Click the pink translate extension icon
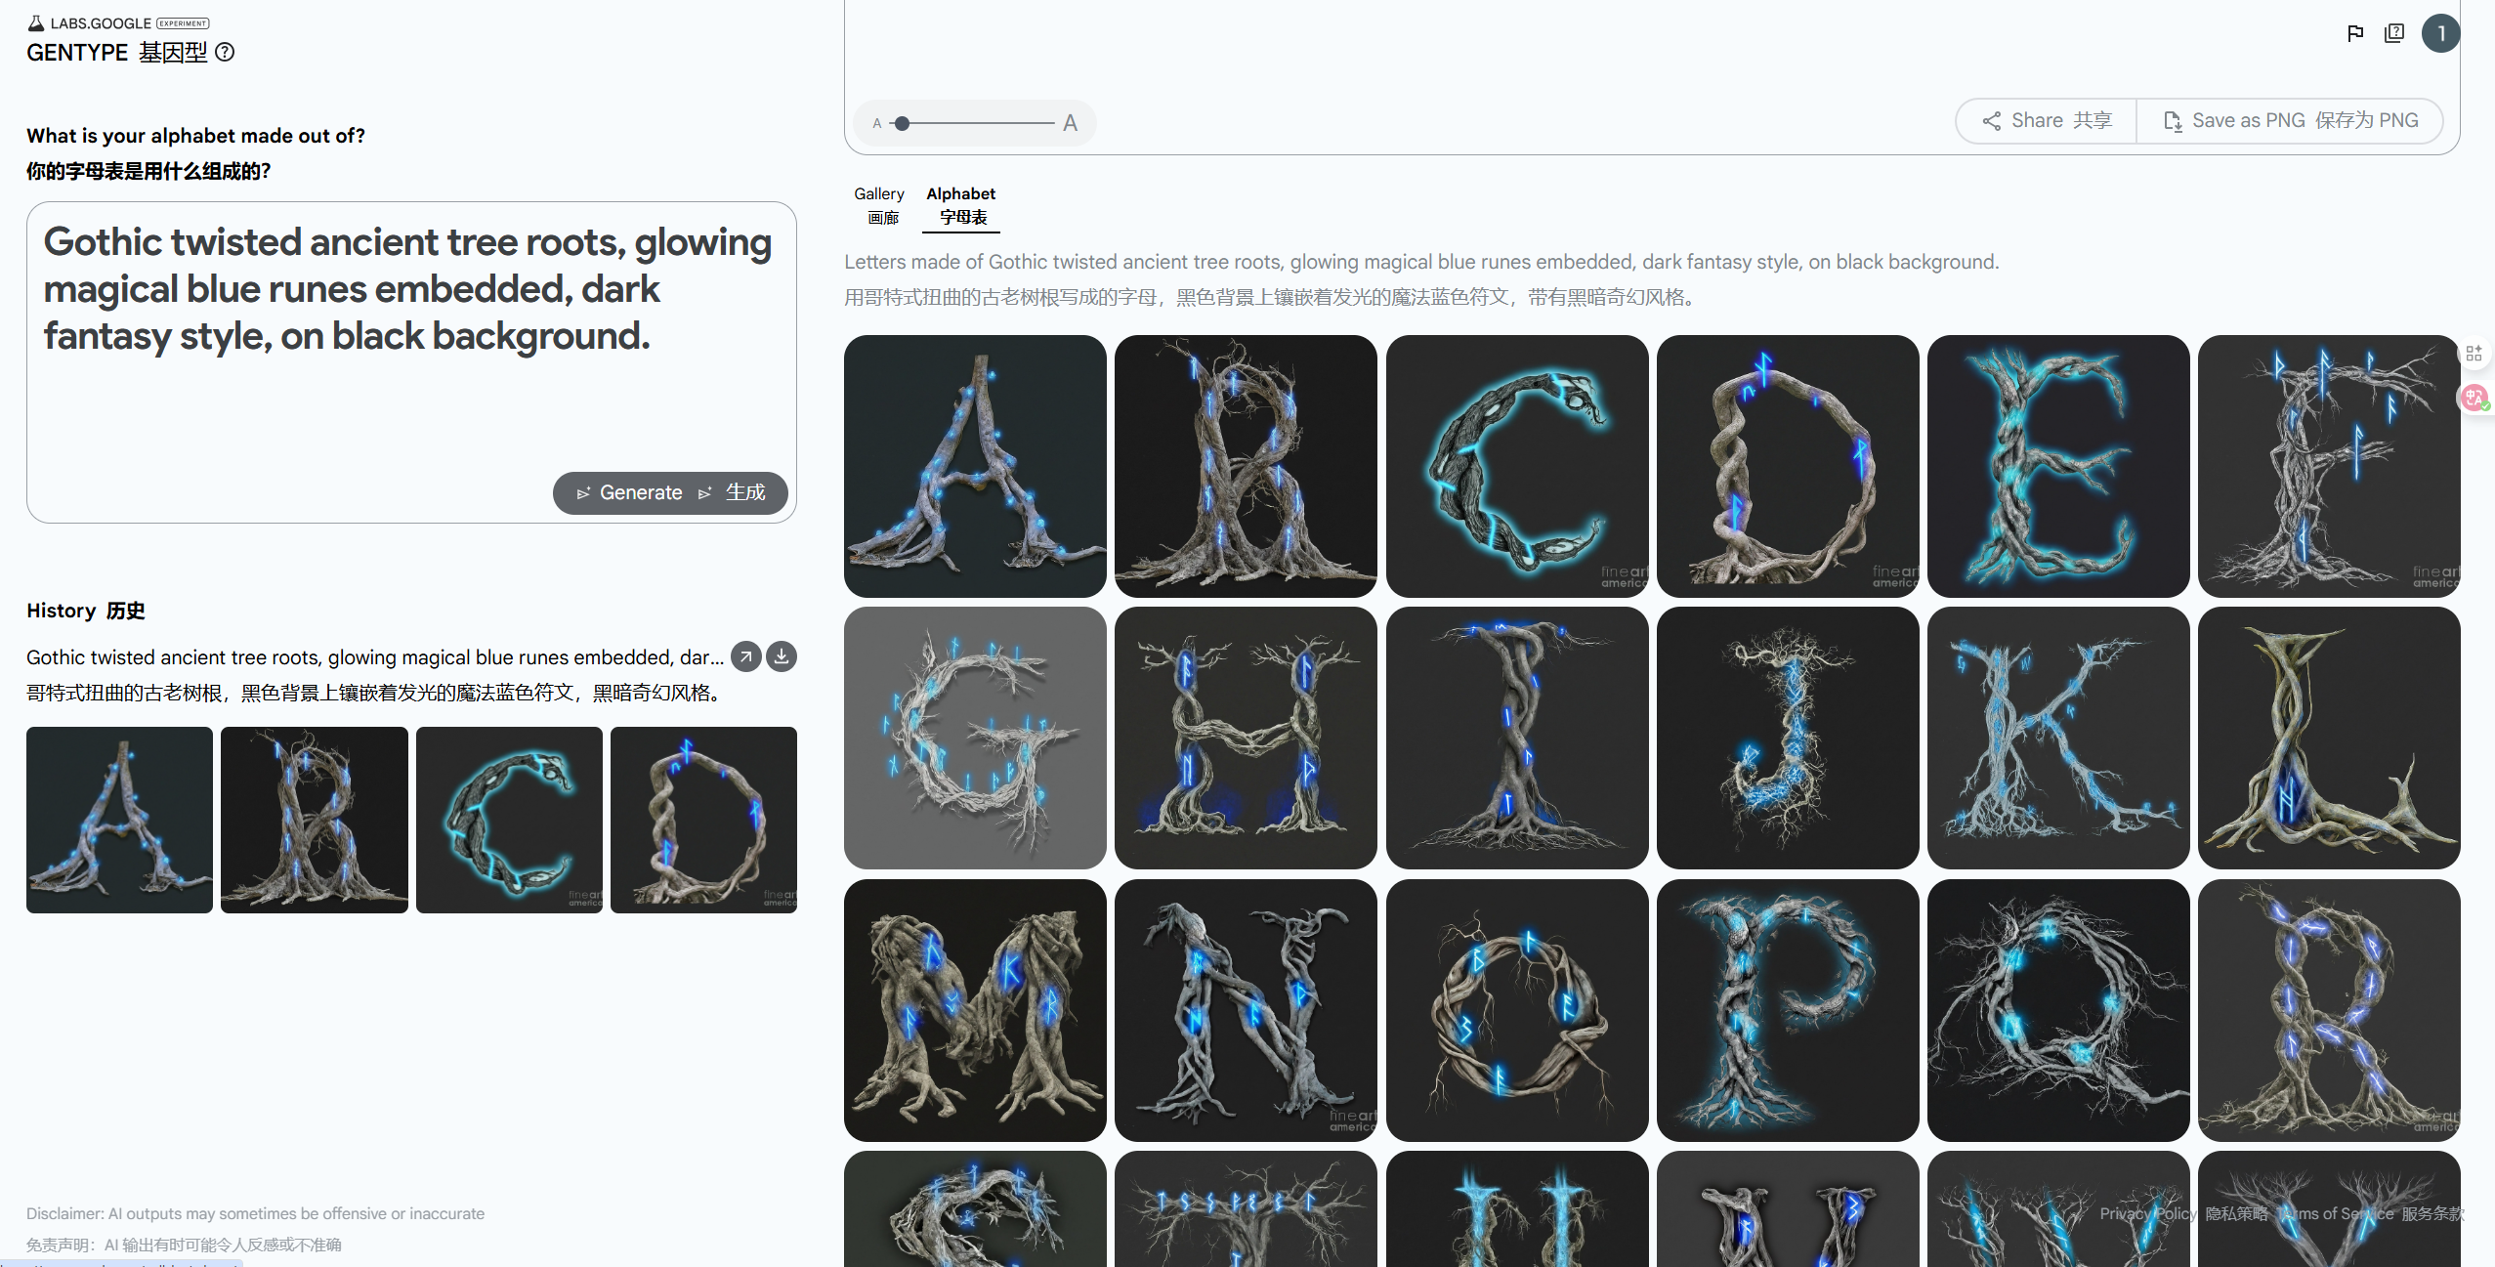The width and height of the screenshot is (2495, 1267). pos(2474,398)
